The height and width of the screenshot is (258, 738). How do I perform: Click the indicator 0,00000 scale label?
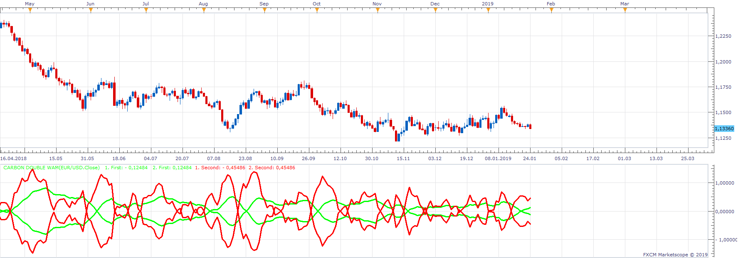[x=725, y=212]
